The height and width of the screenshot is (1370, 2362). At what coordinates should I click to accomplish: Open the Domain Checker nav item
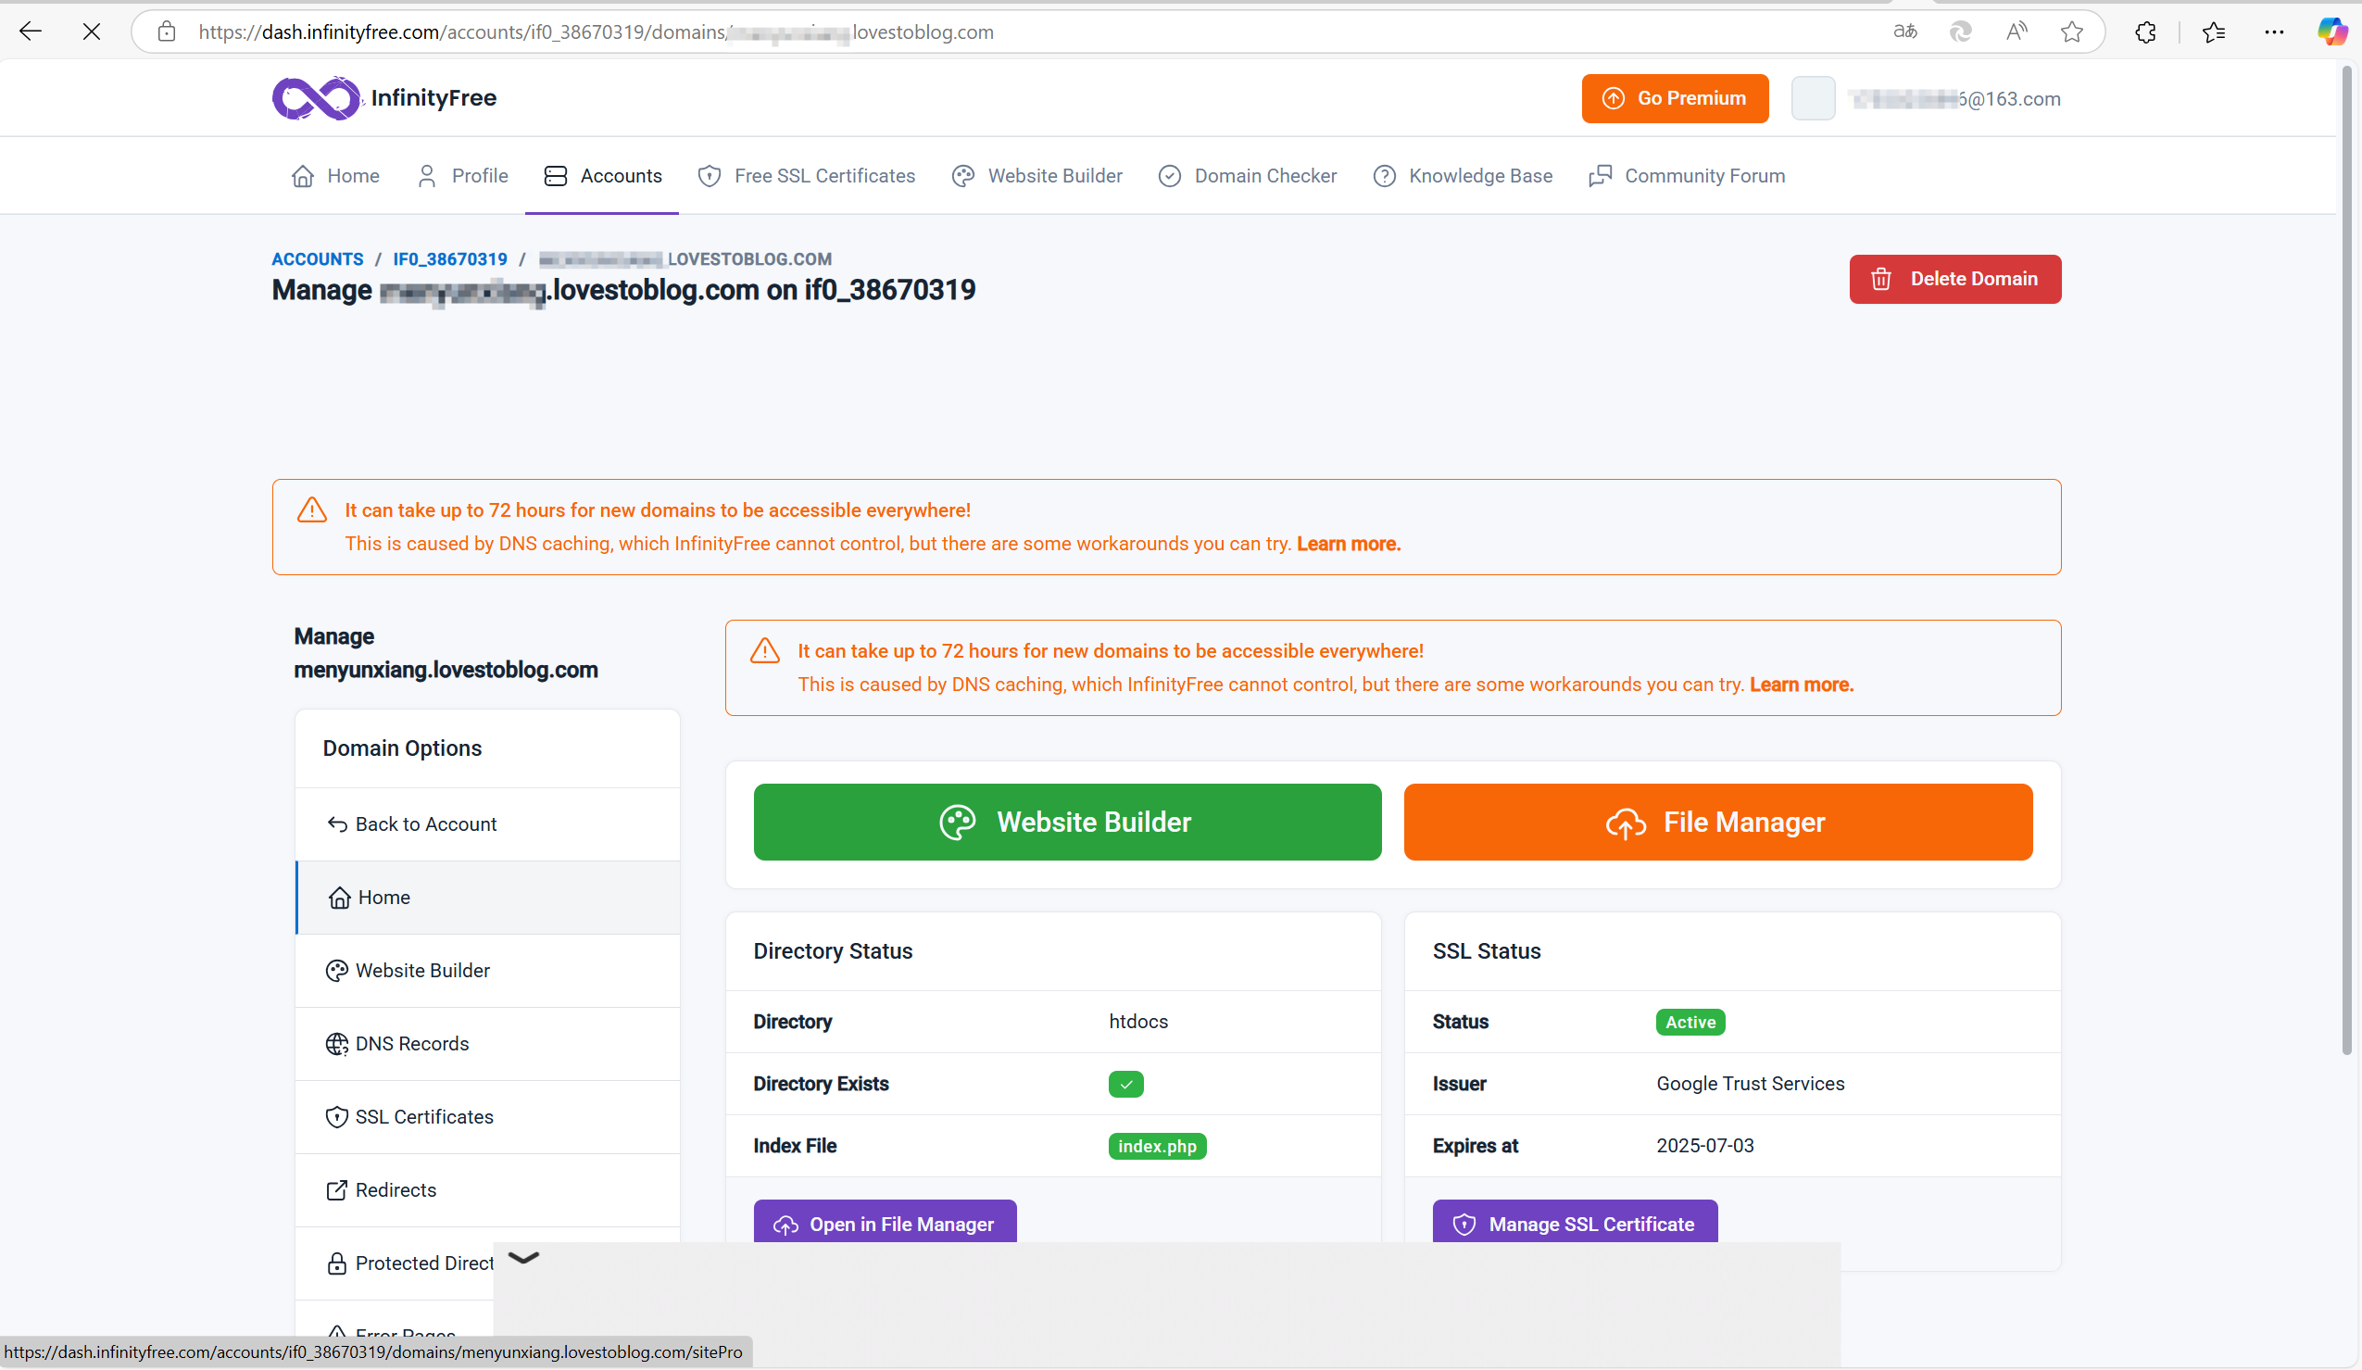pos(1247,176)
